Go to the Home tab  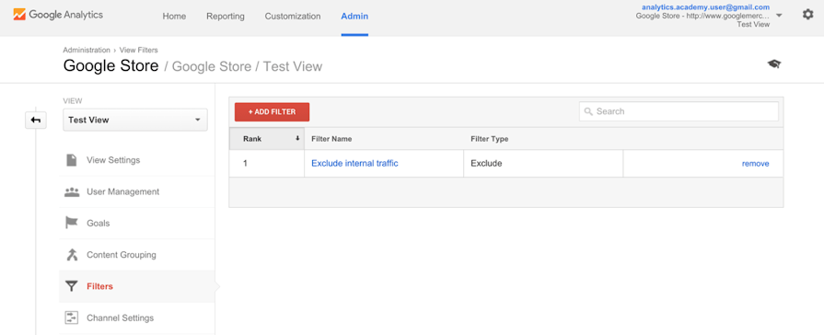(x=174, y=17)
